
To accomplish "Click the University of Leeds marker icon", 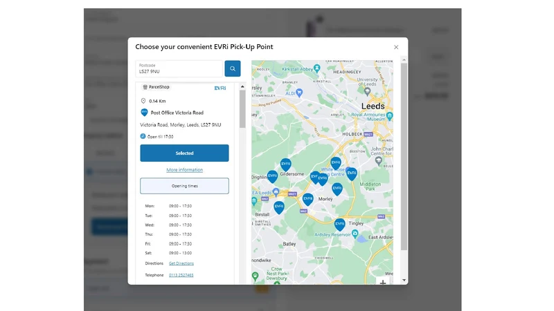I will point(367,91).
